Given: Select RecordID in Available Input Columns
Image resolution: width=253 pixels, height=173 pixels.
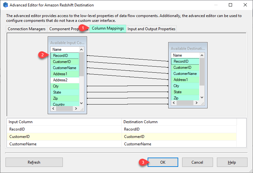Looking at the screenshot, I should point(65,56).
